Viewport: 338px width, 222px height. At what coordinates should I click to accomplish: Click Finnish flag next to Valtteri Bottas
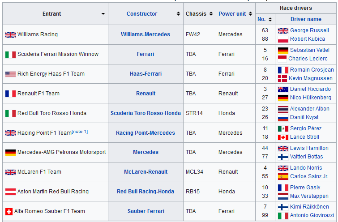[x=283, y=157]
